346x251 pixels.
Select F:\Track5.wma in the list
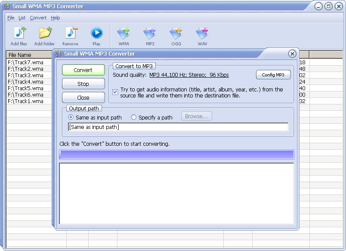click(x=25, y=88)
